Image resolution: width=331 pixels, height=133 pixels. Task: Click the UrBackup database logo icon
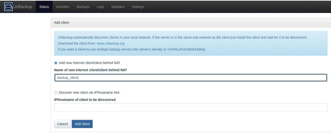8,6
